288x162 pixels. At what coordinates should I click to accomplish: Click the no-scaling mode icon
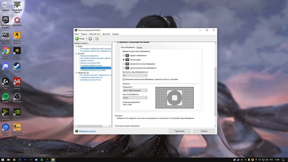tap(127, 64)
